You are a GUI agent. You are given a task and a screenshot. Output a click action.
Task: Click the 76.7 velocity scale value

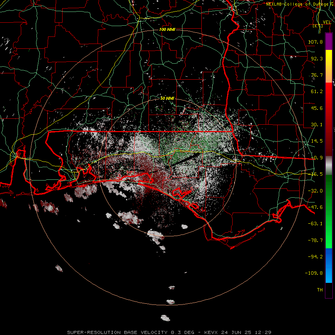pyautogui.click(x=317, y=75)
